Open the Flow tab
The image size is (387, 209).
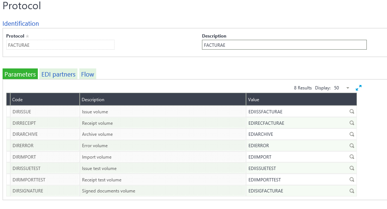pyautogui.click(x=87, y=74)
